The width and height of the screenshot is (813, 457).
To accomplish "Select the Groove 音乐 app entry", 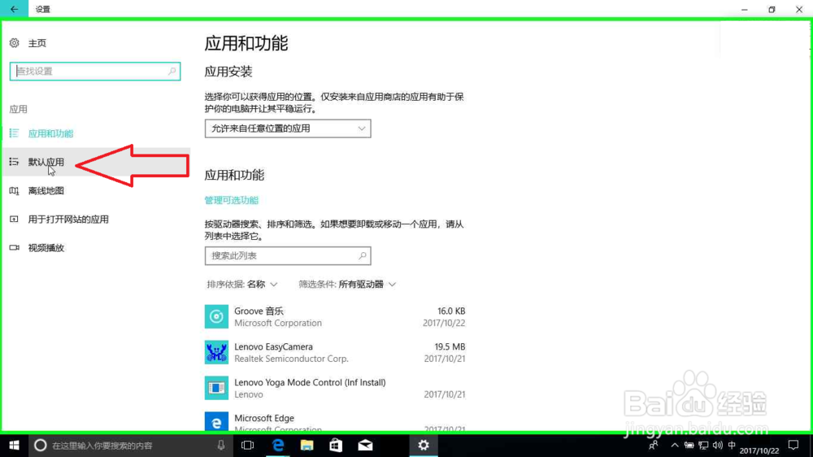I will click(x=335, y=316).
